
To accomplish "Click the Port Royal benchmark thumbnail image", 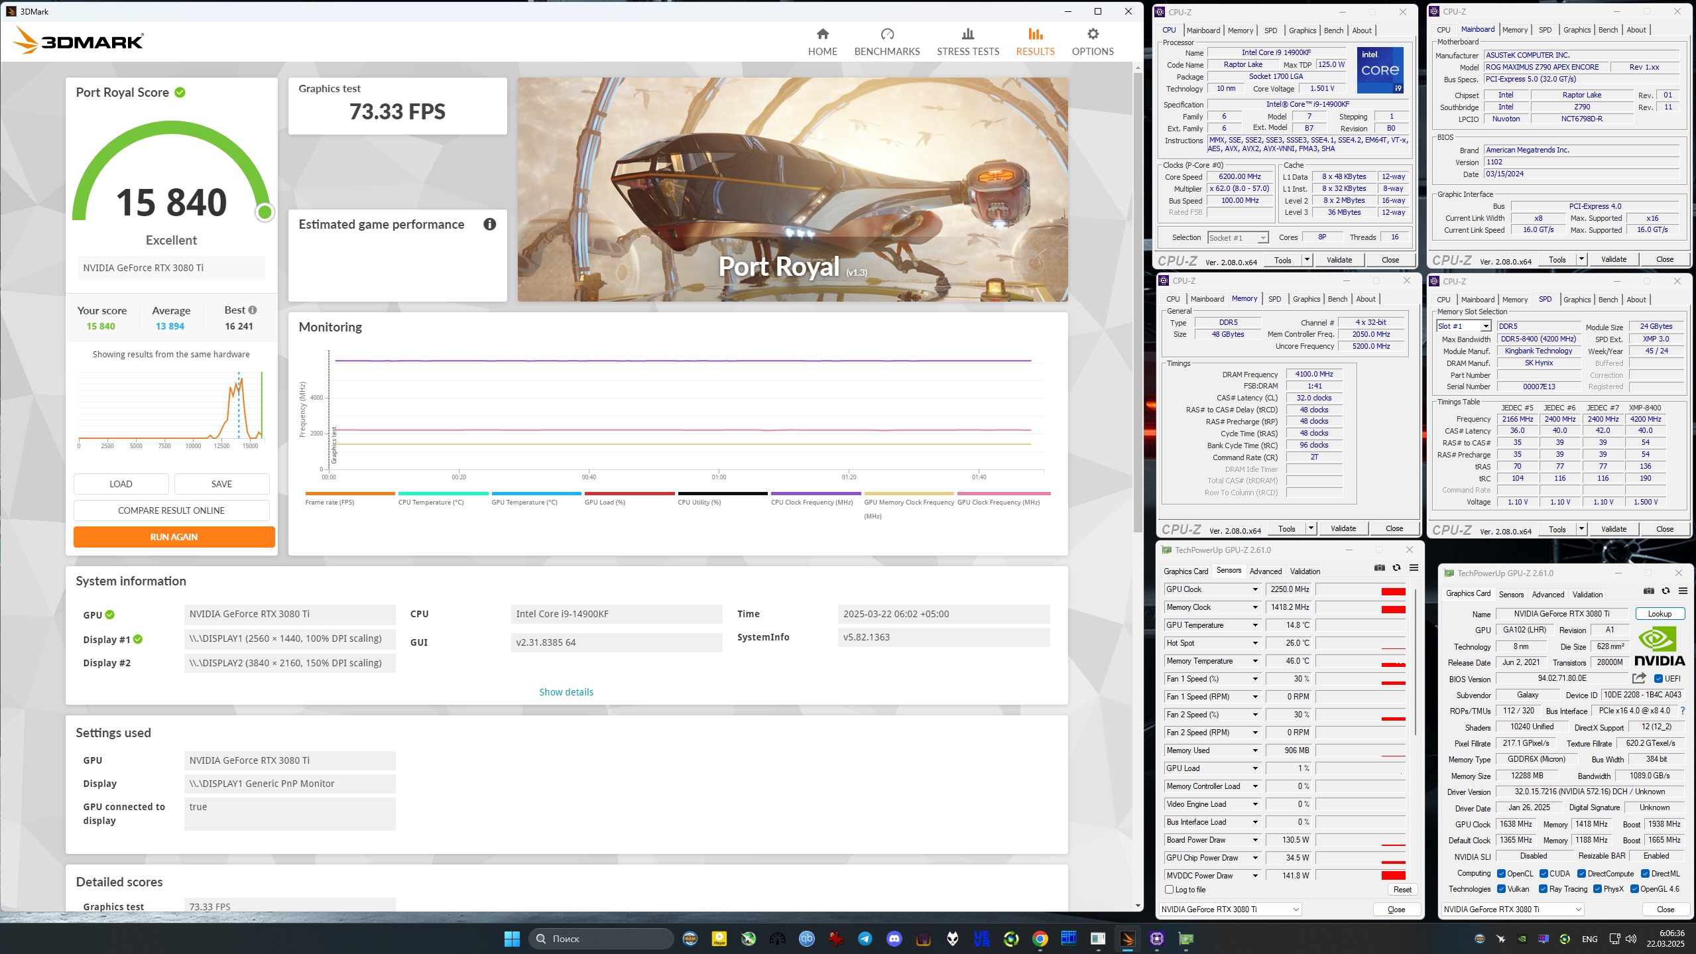I will (x=793, y=190).
